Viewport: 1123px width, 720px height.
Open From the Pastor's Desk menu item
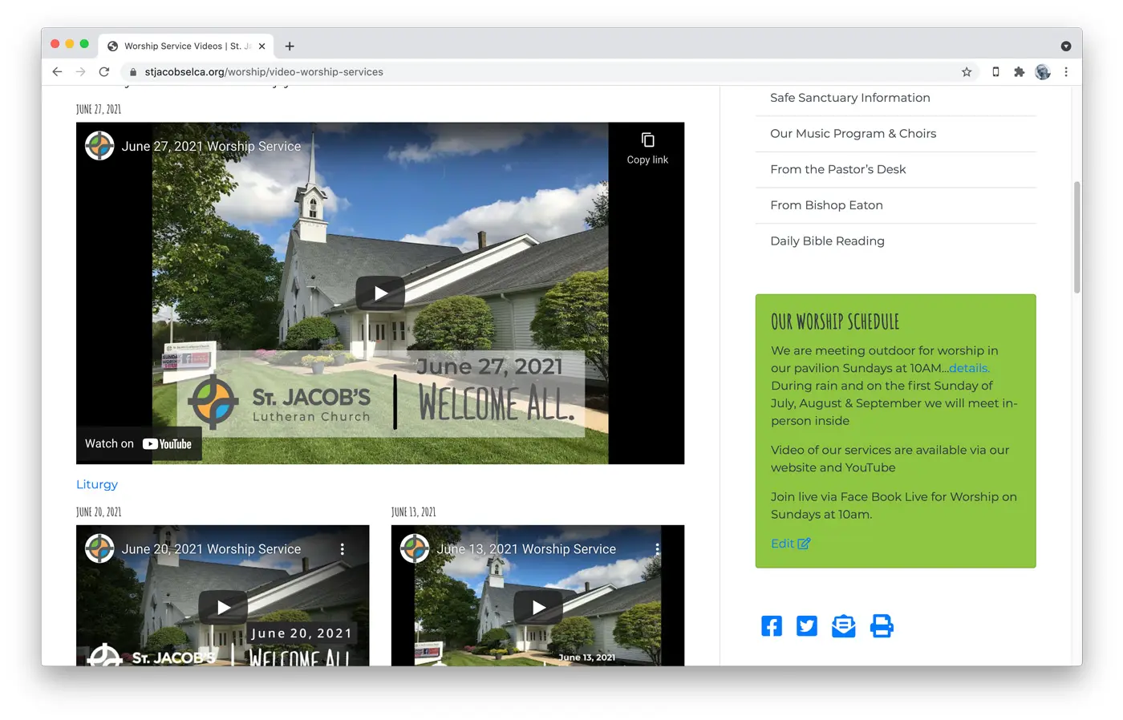[x=838, y=169]
